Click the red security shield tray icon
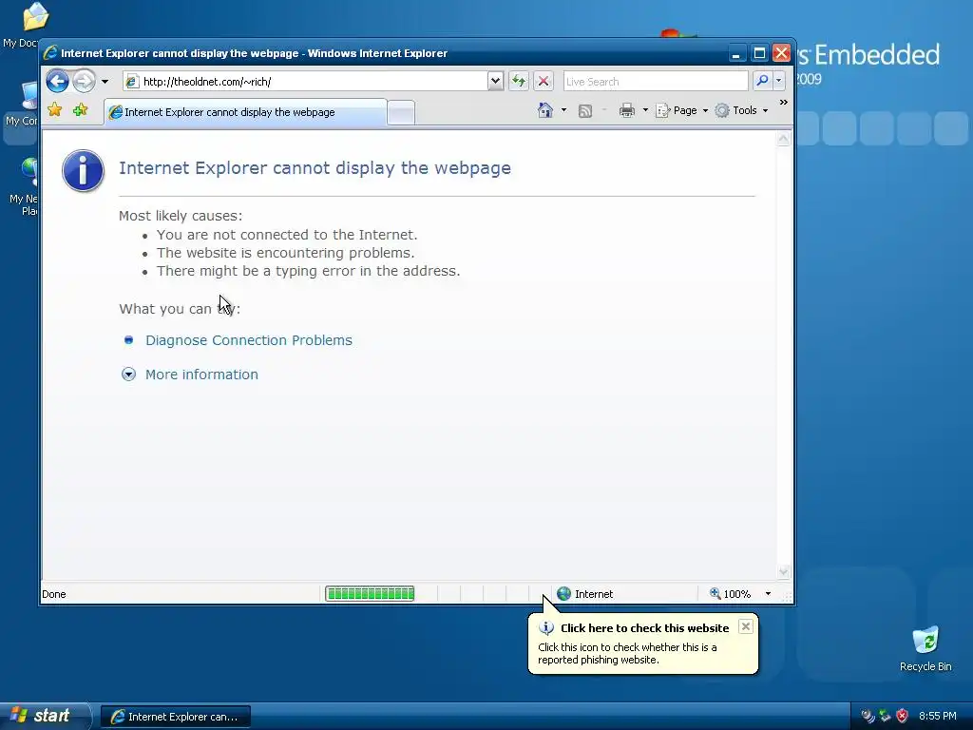973x730 pixels. click(x=902, y=716)
